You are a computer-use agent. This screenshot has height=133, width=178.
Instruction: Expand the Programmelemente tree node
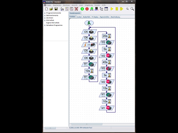tap(45, 13)
